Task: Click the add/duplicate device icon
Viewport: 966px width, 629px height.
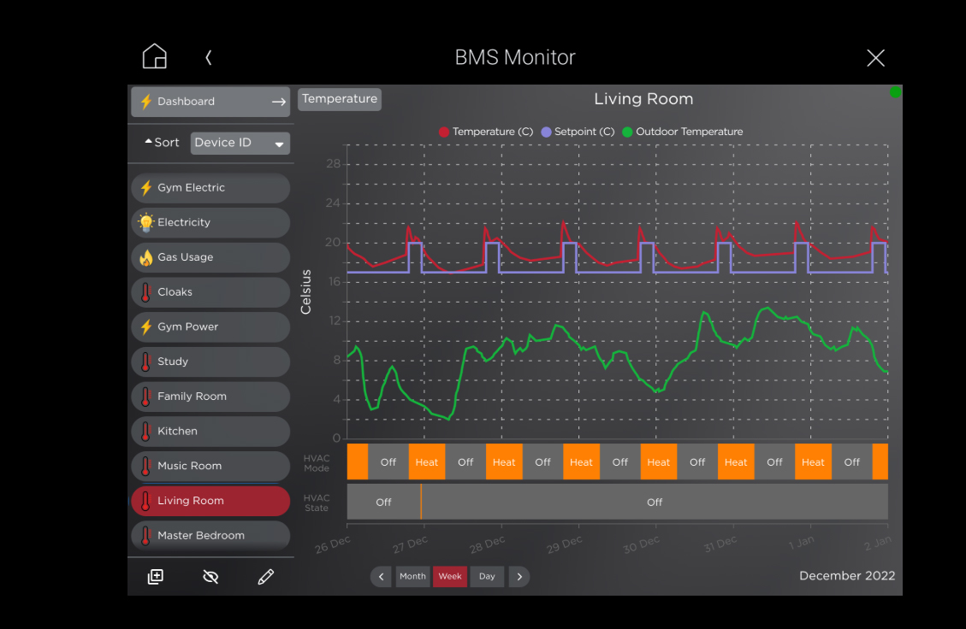Action: tap(156, 577)
